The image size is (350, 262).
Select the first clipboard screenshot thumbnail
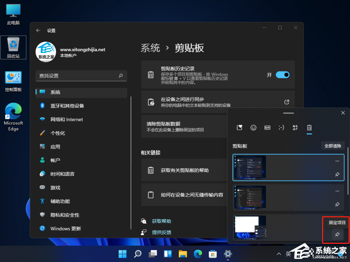[x=250, y=167]
